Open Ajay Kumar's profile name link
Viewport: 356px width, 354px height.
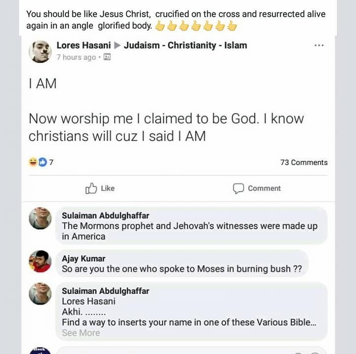tap(84, 259)
